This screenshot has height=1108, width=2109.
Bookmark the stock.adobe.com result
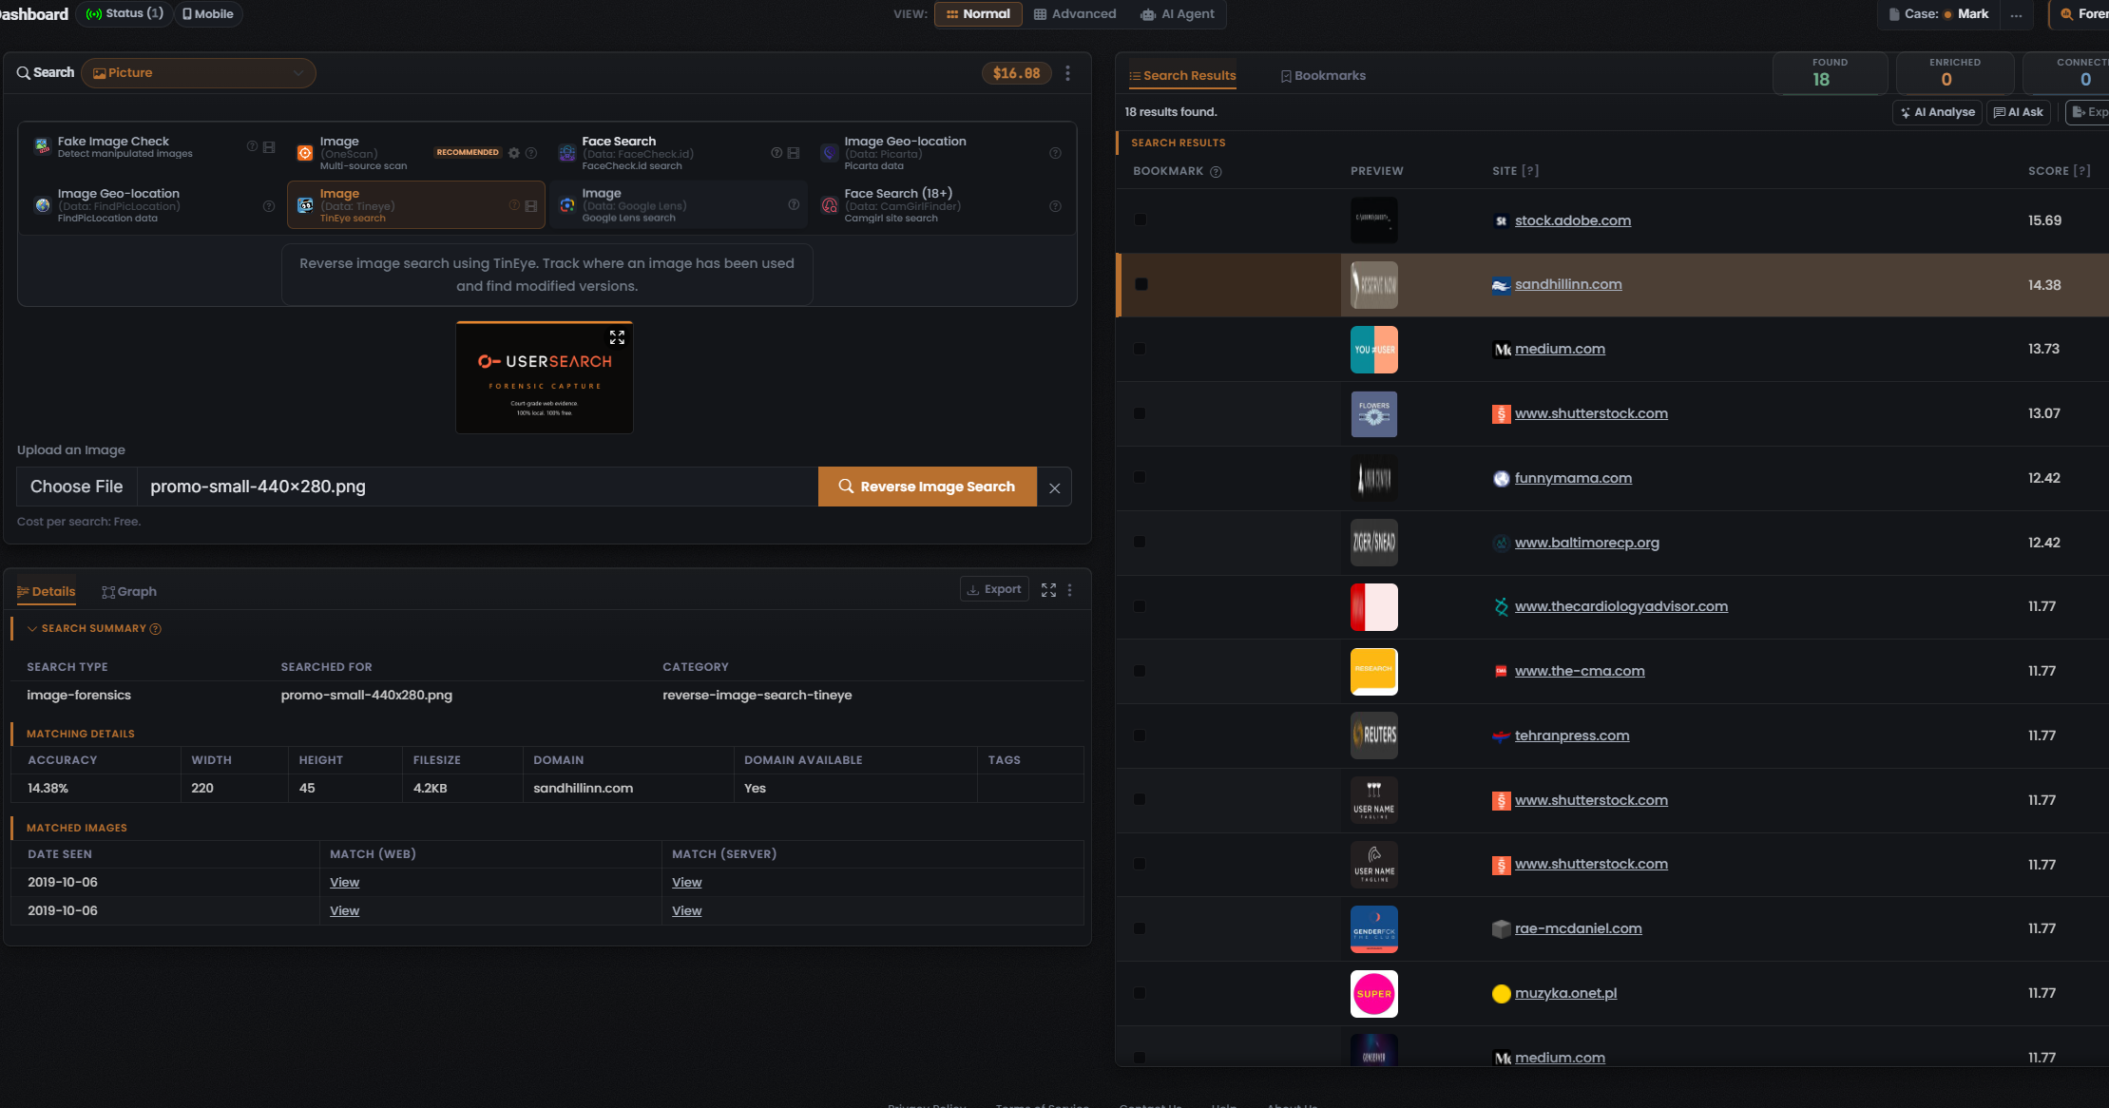(1141, 220)
